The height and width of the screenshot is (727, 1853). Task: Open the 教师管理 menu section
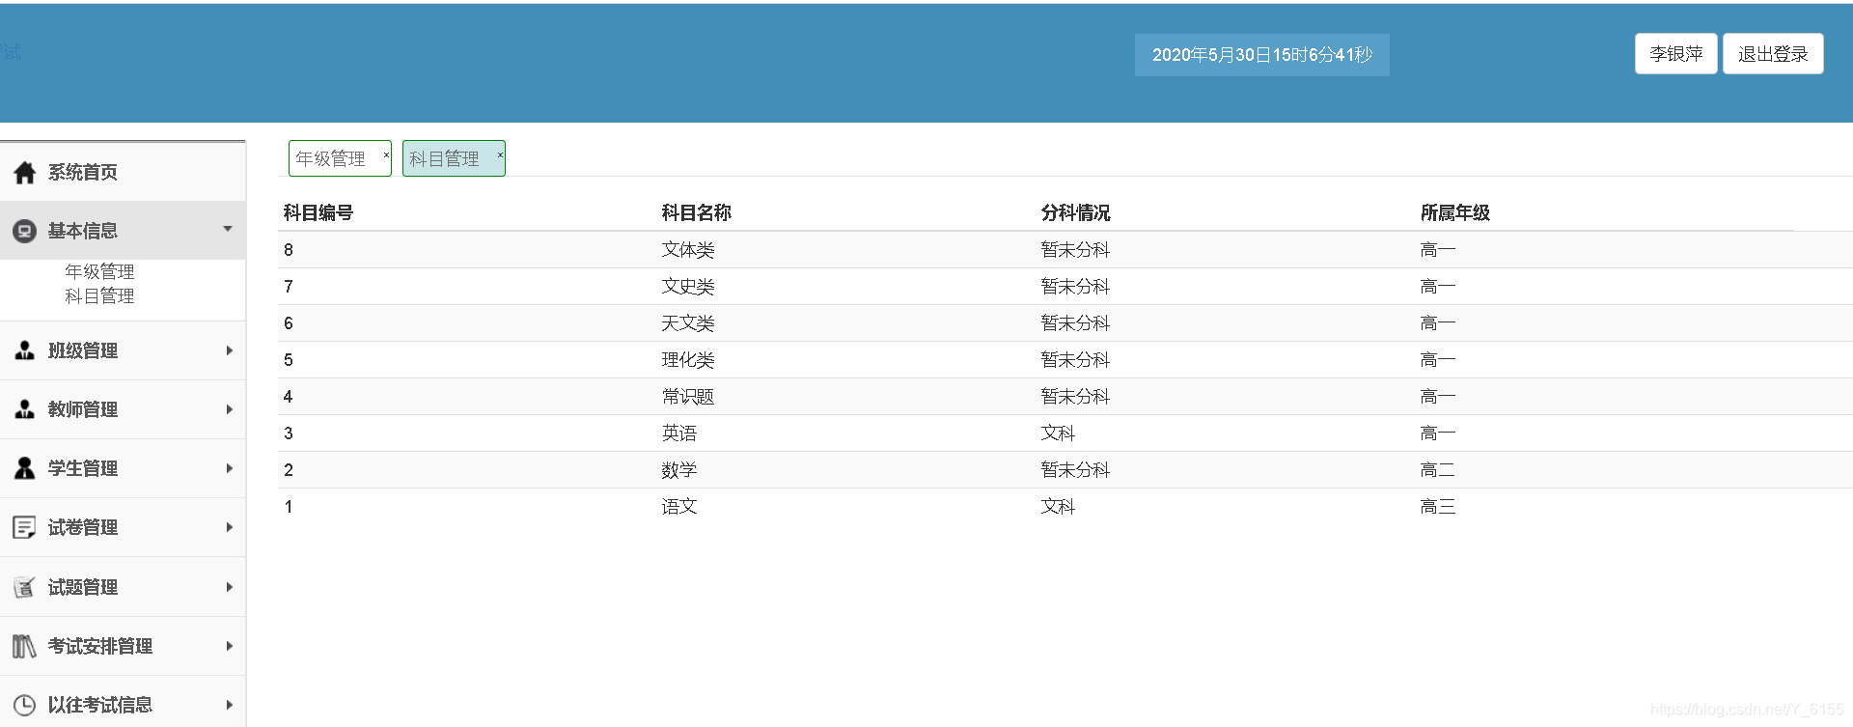pyautogui.click(x=123, y=409)
